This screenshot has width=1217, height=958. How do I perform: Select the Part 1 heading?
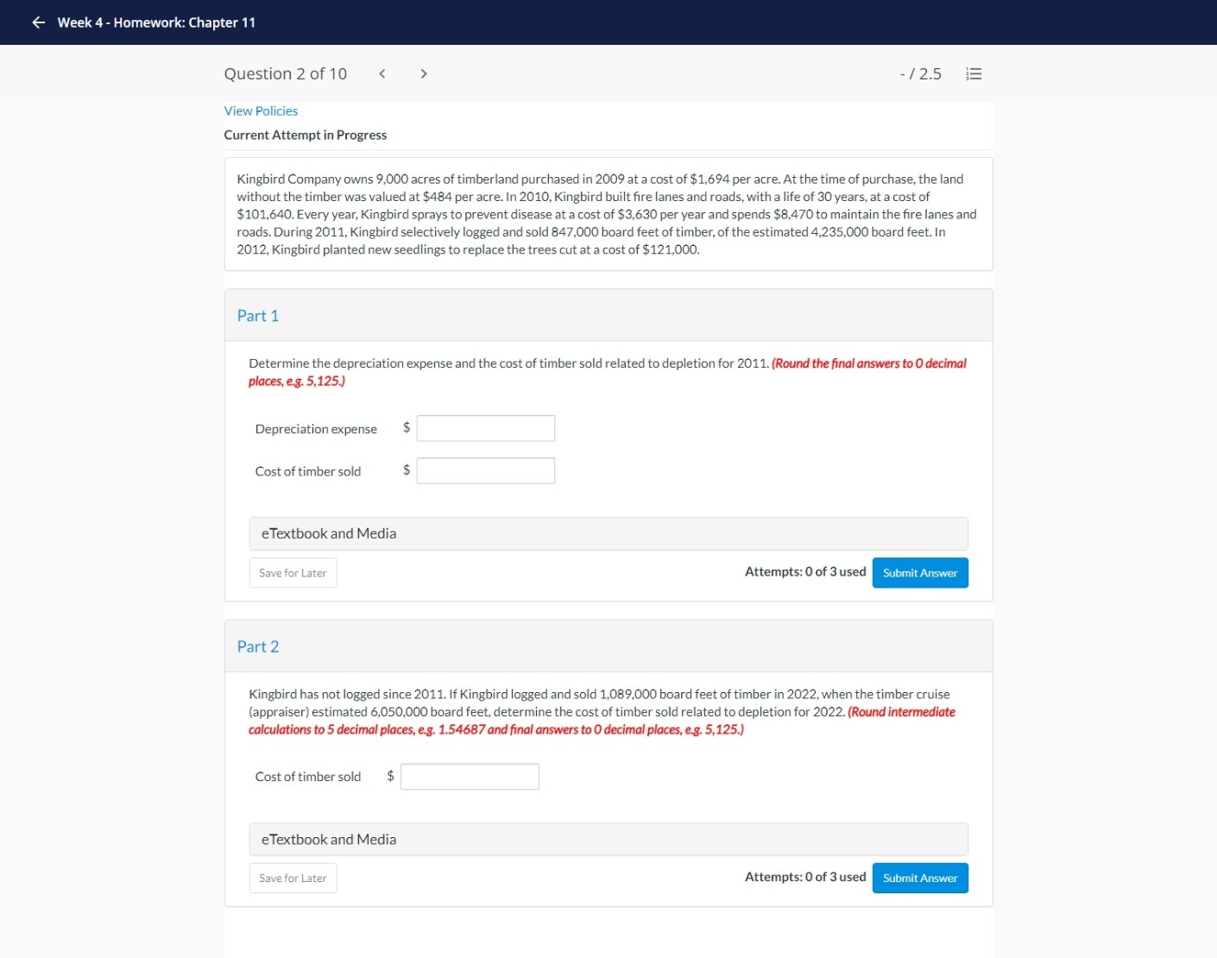coord(258,316)
